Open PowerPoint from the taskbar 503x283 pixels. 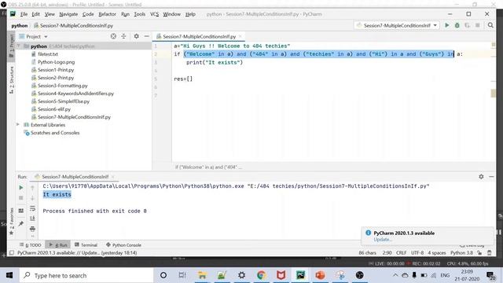tap(320, 275)
